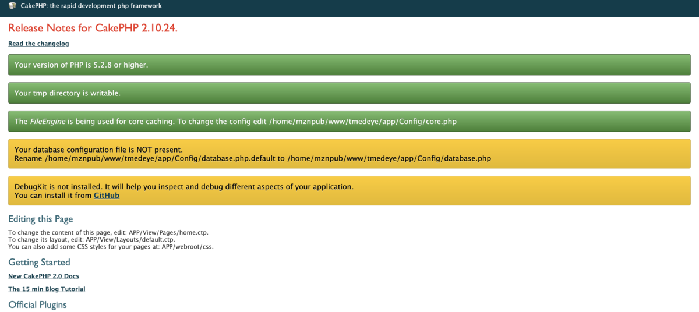Follow the GitHub link for DebugKit
Viewport: 699px width, 312px height.
tap(107, 196)
